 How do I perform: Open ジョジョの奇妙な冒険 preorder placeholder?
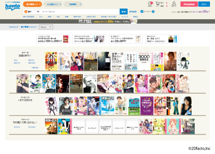(x=105, y=126)
